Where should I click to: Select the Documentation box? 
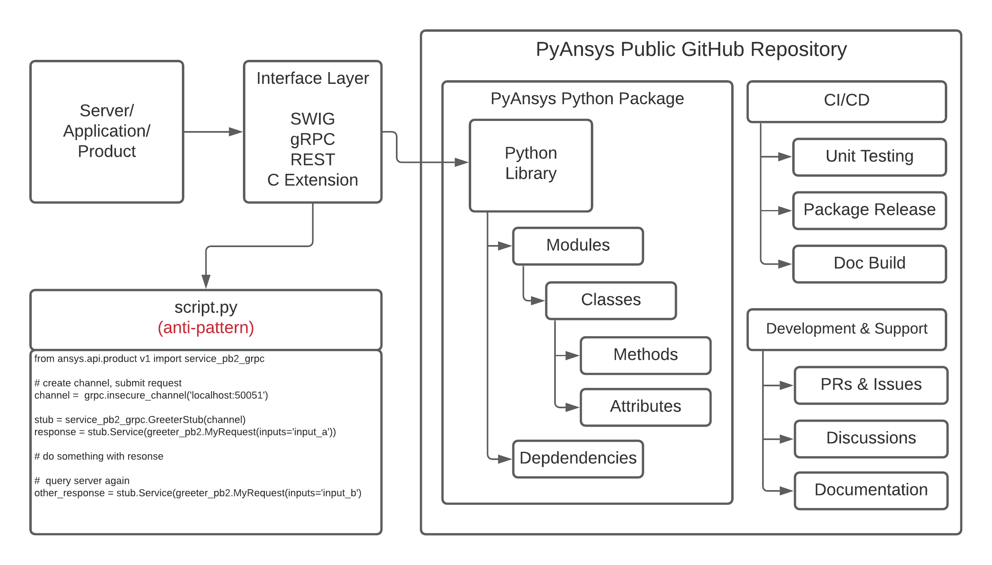[x=871, y=491]
